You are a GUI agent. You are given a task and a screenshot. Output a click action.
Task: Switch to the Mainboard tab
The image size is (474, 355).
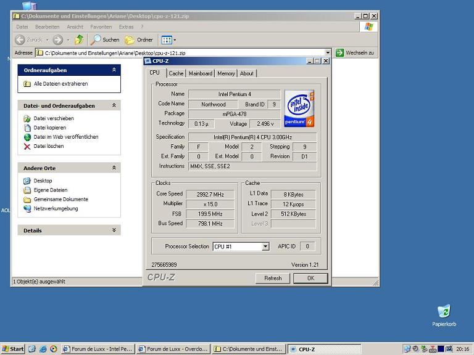(x=201, y=73)
